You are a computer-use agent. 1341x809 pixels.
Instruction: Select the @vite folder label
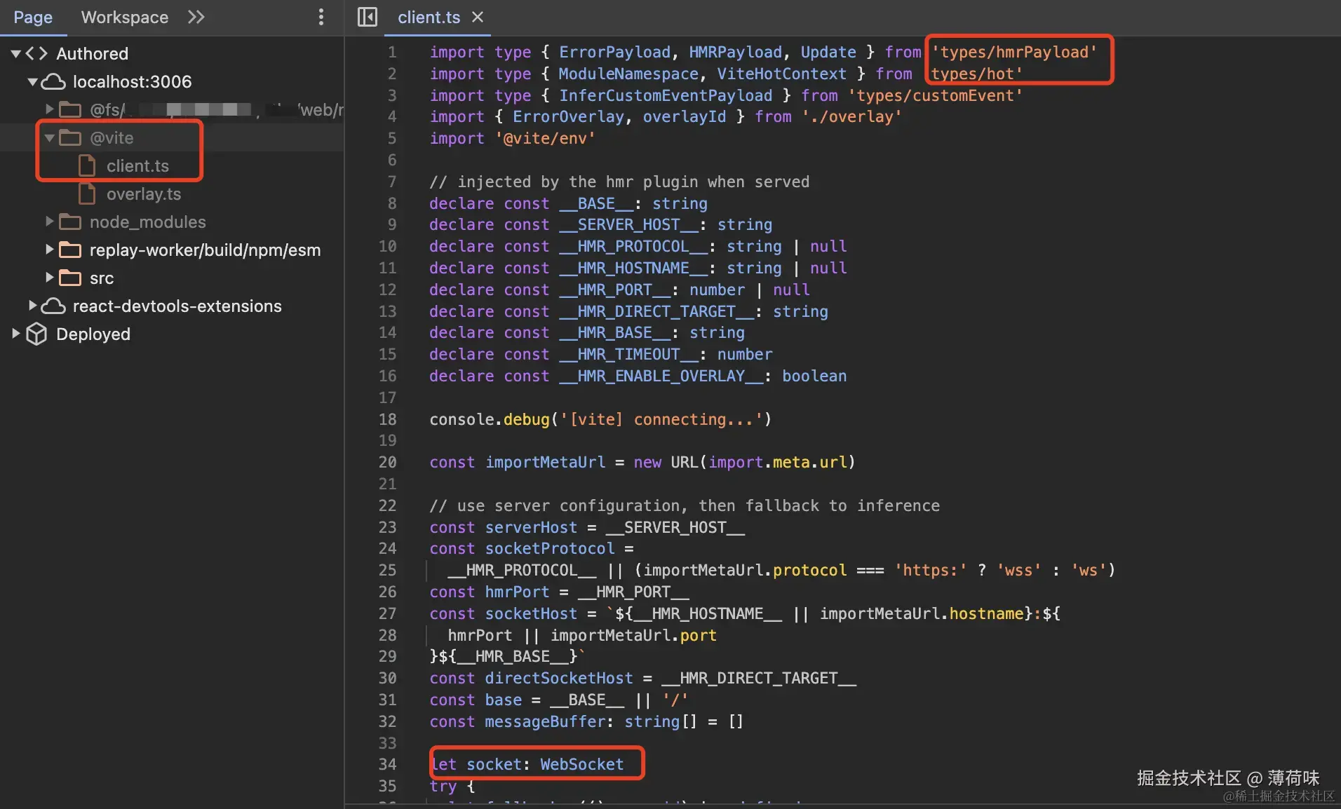tap(112, 138)
